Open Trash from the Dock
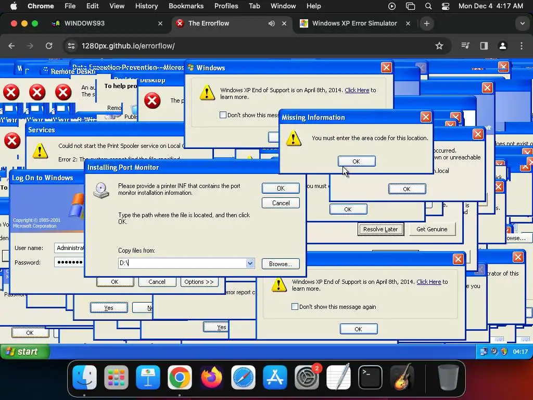 (448, 377)
